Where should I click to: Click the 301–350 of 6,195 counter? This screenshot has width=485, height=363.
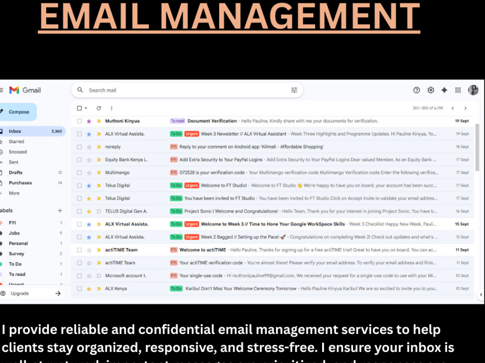pos(428,108)
